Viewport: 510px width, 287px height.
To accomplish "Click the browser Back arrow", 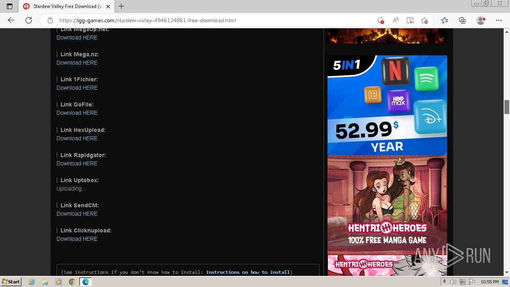I will [x=11, y=20].
